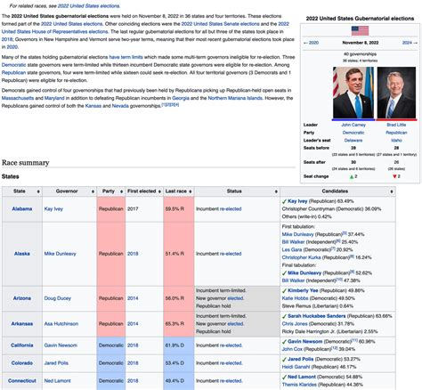Open the 2014 first elected link for Arizona
422x390 pixels.
point(133,298)
